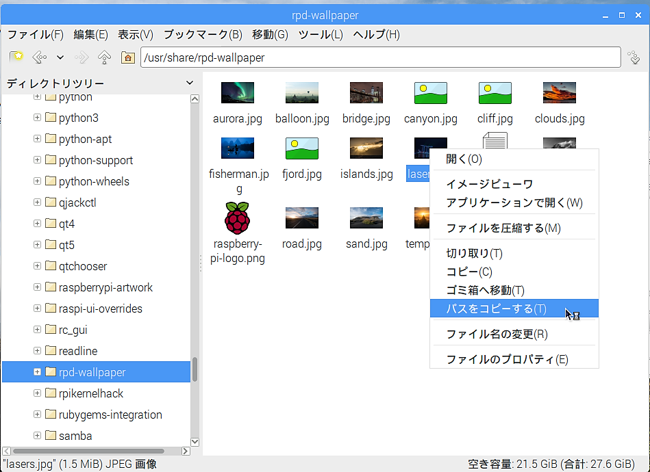Screen dimensions: 650x472
Task: Select the raspberry-pi-logo.png icon
Action: pos(237,218)
